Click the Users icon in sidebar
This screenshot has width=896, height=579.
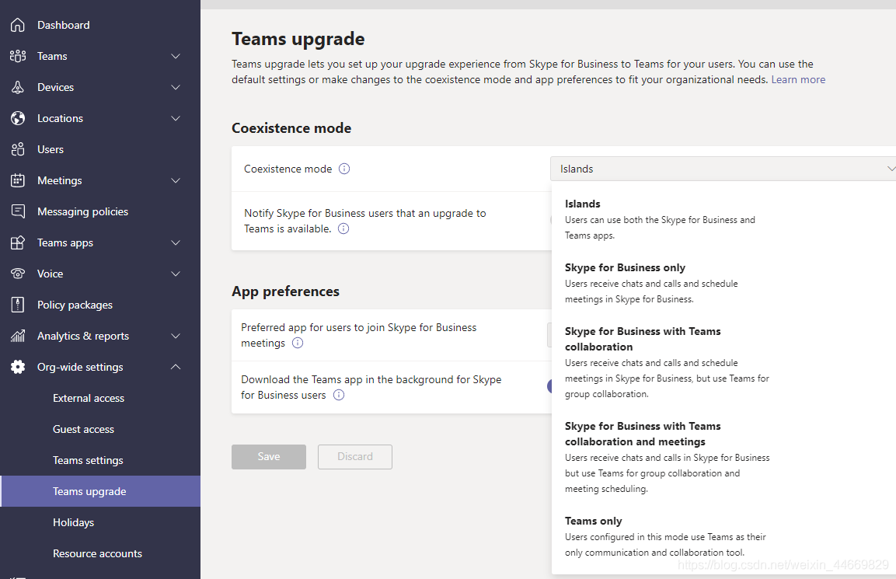click(x=18, y=149)
